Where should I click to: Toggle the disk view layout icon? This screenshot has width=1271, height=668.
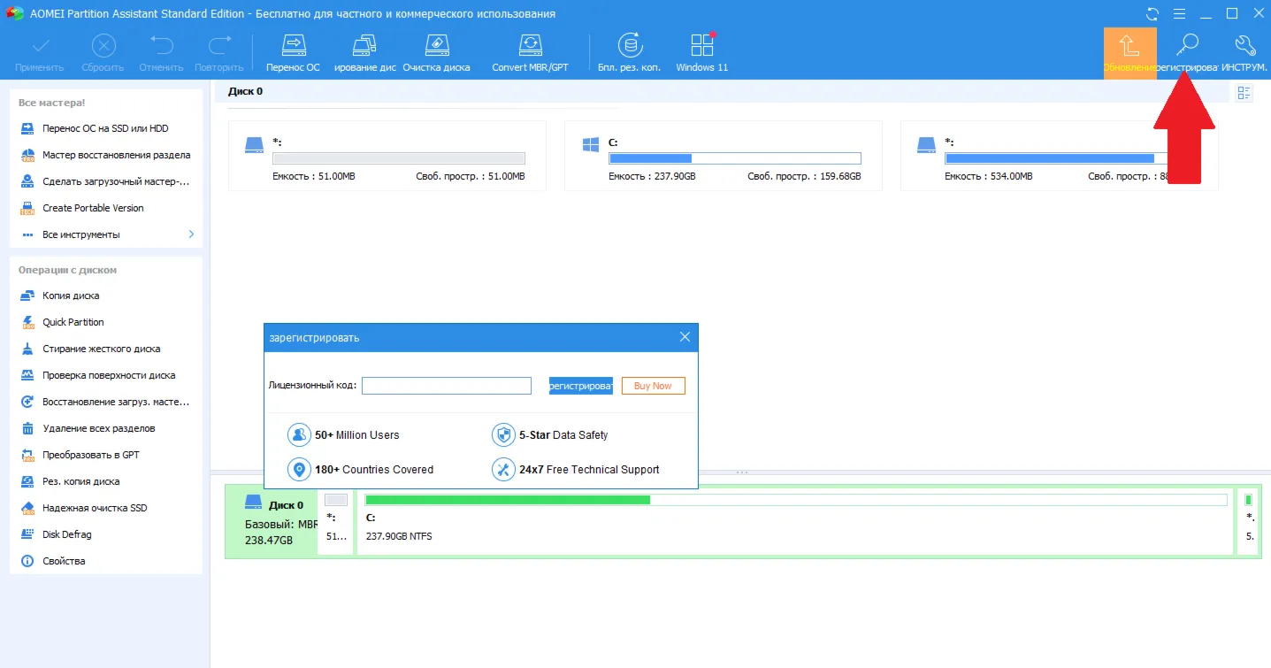tap(1244, 92)
